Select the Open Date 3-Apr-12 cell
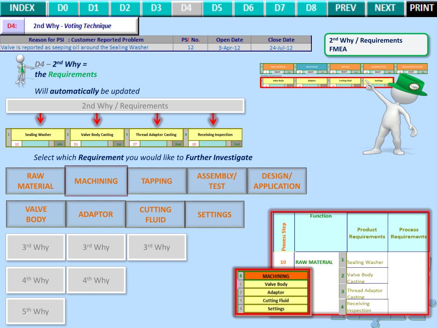The height and width of the screenshot is (328, 437). 229,47
